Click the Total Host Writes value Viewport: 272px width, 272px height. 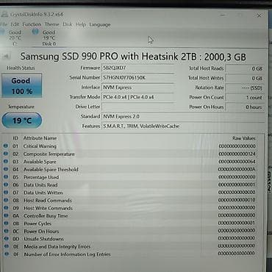click(245, 79)
